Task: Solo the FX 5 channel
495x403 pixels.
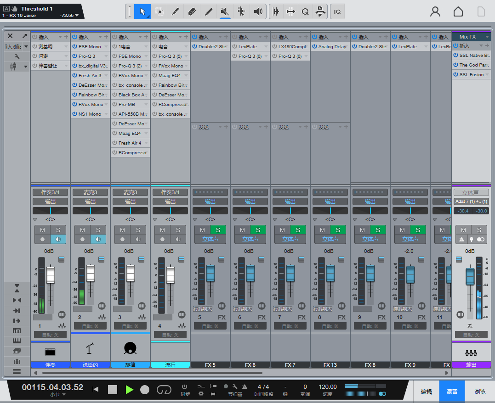Action: pyautogui.click(x=218, y=230)
